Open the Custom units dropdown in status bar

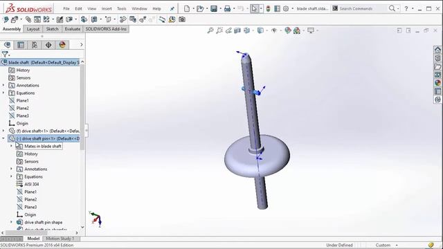click(x=397, y=246)
